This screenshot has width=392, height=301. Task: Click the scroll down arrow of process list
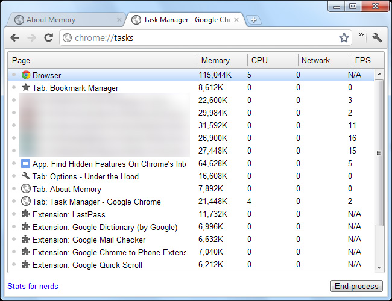click(x=379, y=267)
